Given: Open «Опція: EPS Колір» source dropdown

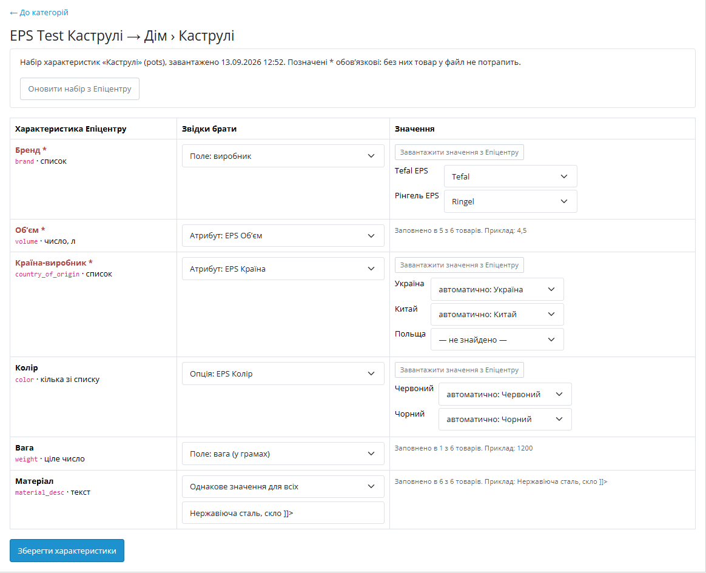Looking at the screenshot, I should (283, 374).
